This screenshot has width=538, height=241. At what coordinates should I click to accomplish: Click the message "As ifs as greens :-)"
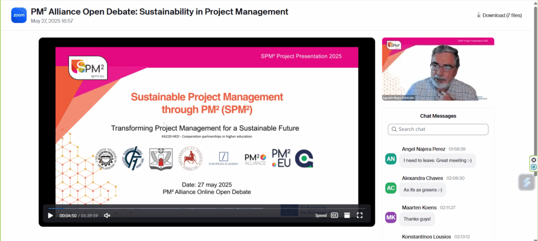tap(423, 190)
